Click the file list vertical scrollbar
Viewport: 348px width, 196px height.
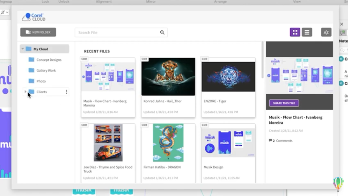coord(262,60)
